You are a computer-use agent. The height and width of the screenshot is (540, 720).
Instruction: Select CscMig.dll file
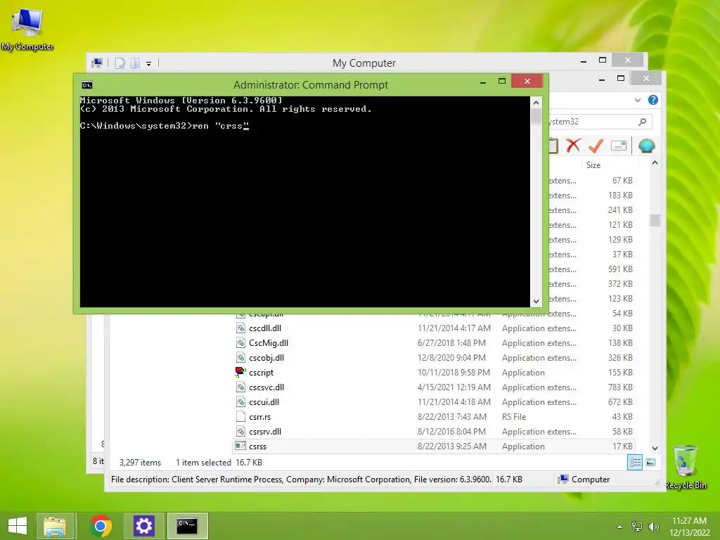(269, 343)
